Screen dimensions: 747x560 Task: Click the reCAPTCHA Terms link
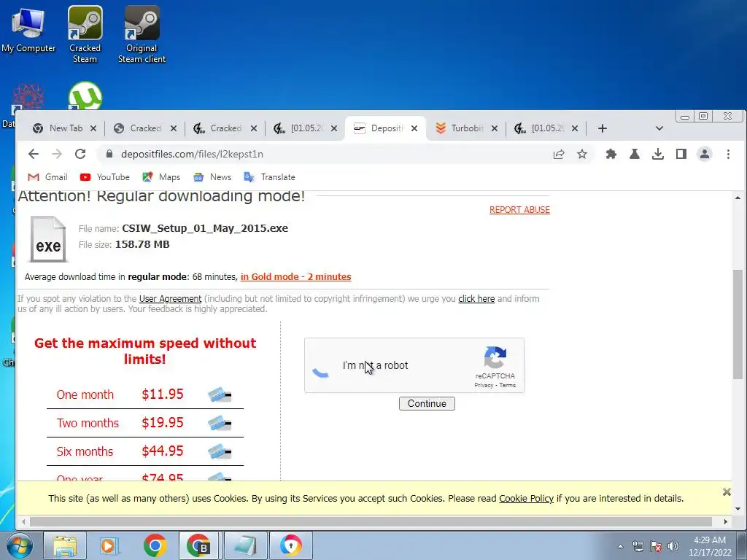(x=508, y=385)
